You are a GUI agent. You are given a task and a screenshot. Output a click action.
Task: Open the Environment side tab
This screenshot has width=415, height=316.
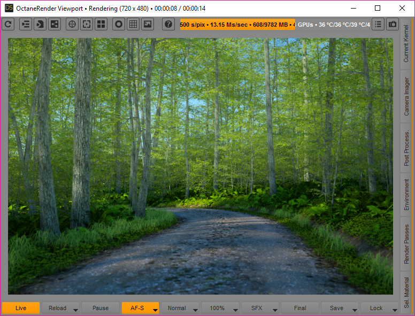tap(406, 195)
